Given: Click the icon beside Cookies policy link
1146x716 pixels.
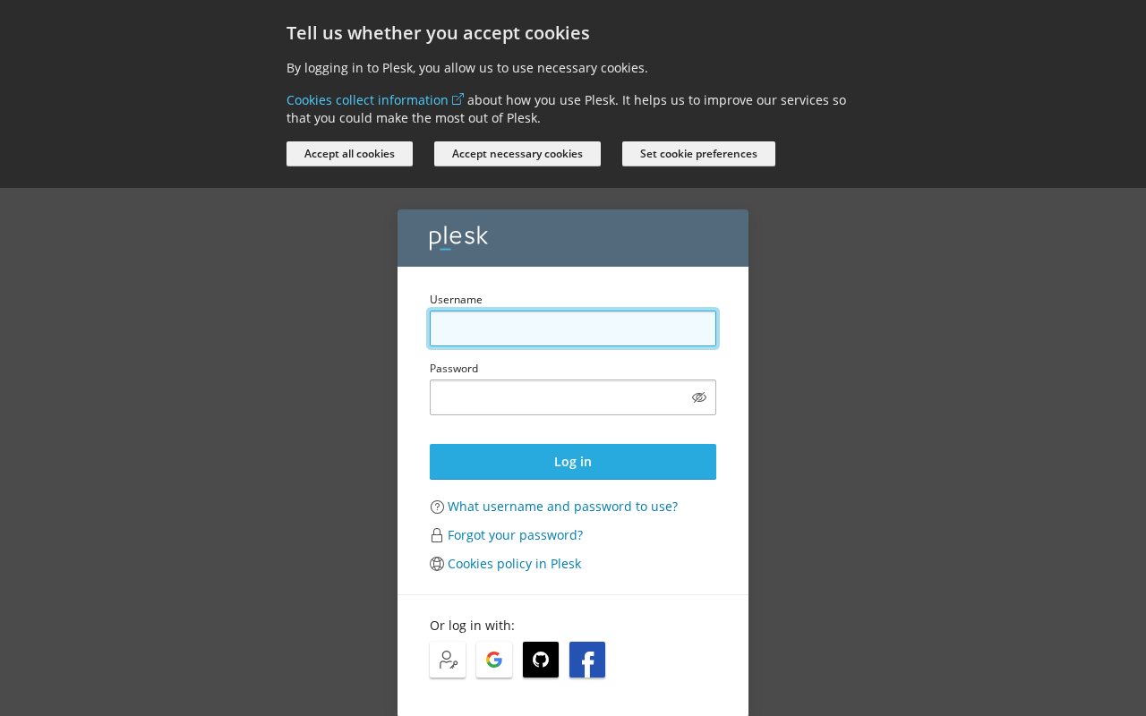Looking at the screenshot, I should [x=437, y=564].
